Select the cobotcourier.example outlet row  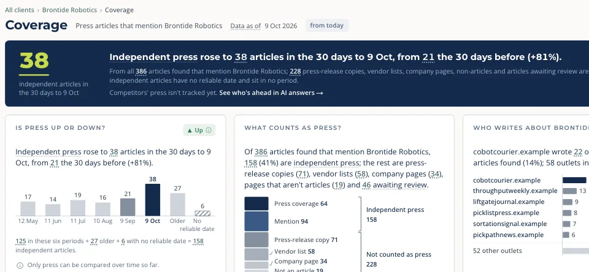click(x=531, y=180)
